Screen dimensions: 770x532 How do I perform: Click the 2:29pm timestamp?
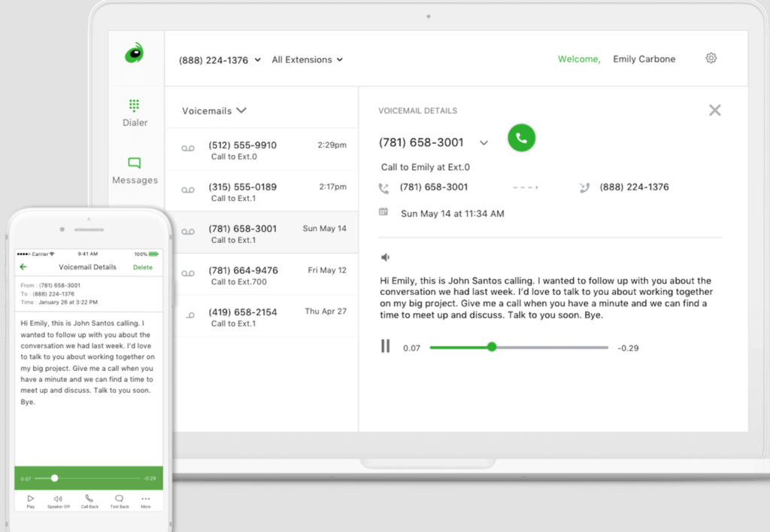(332, 145)
